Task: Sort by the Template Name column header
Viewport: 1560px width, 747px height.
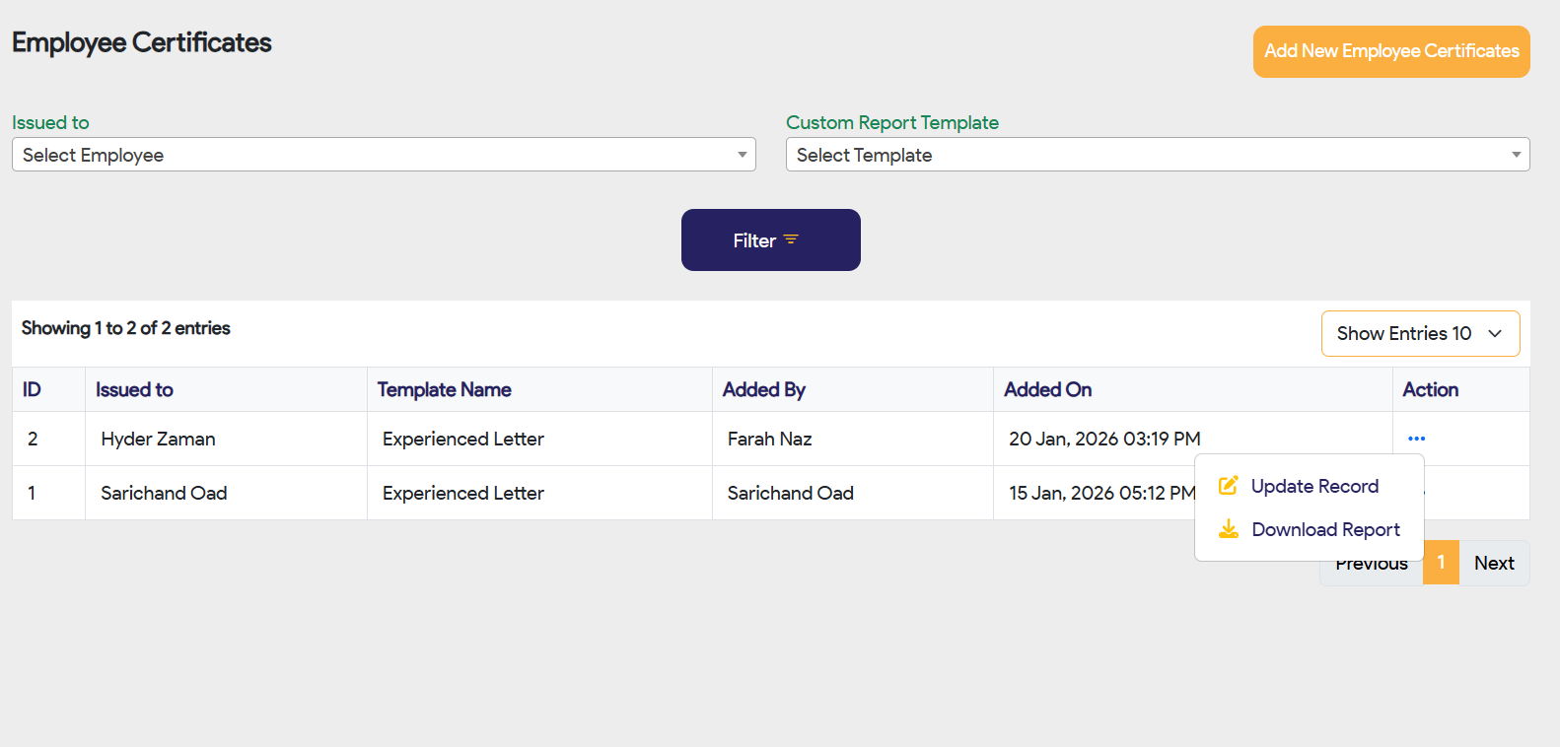Action: tap(444, 389)
